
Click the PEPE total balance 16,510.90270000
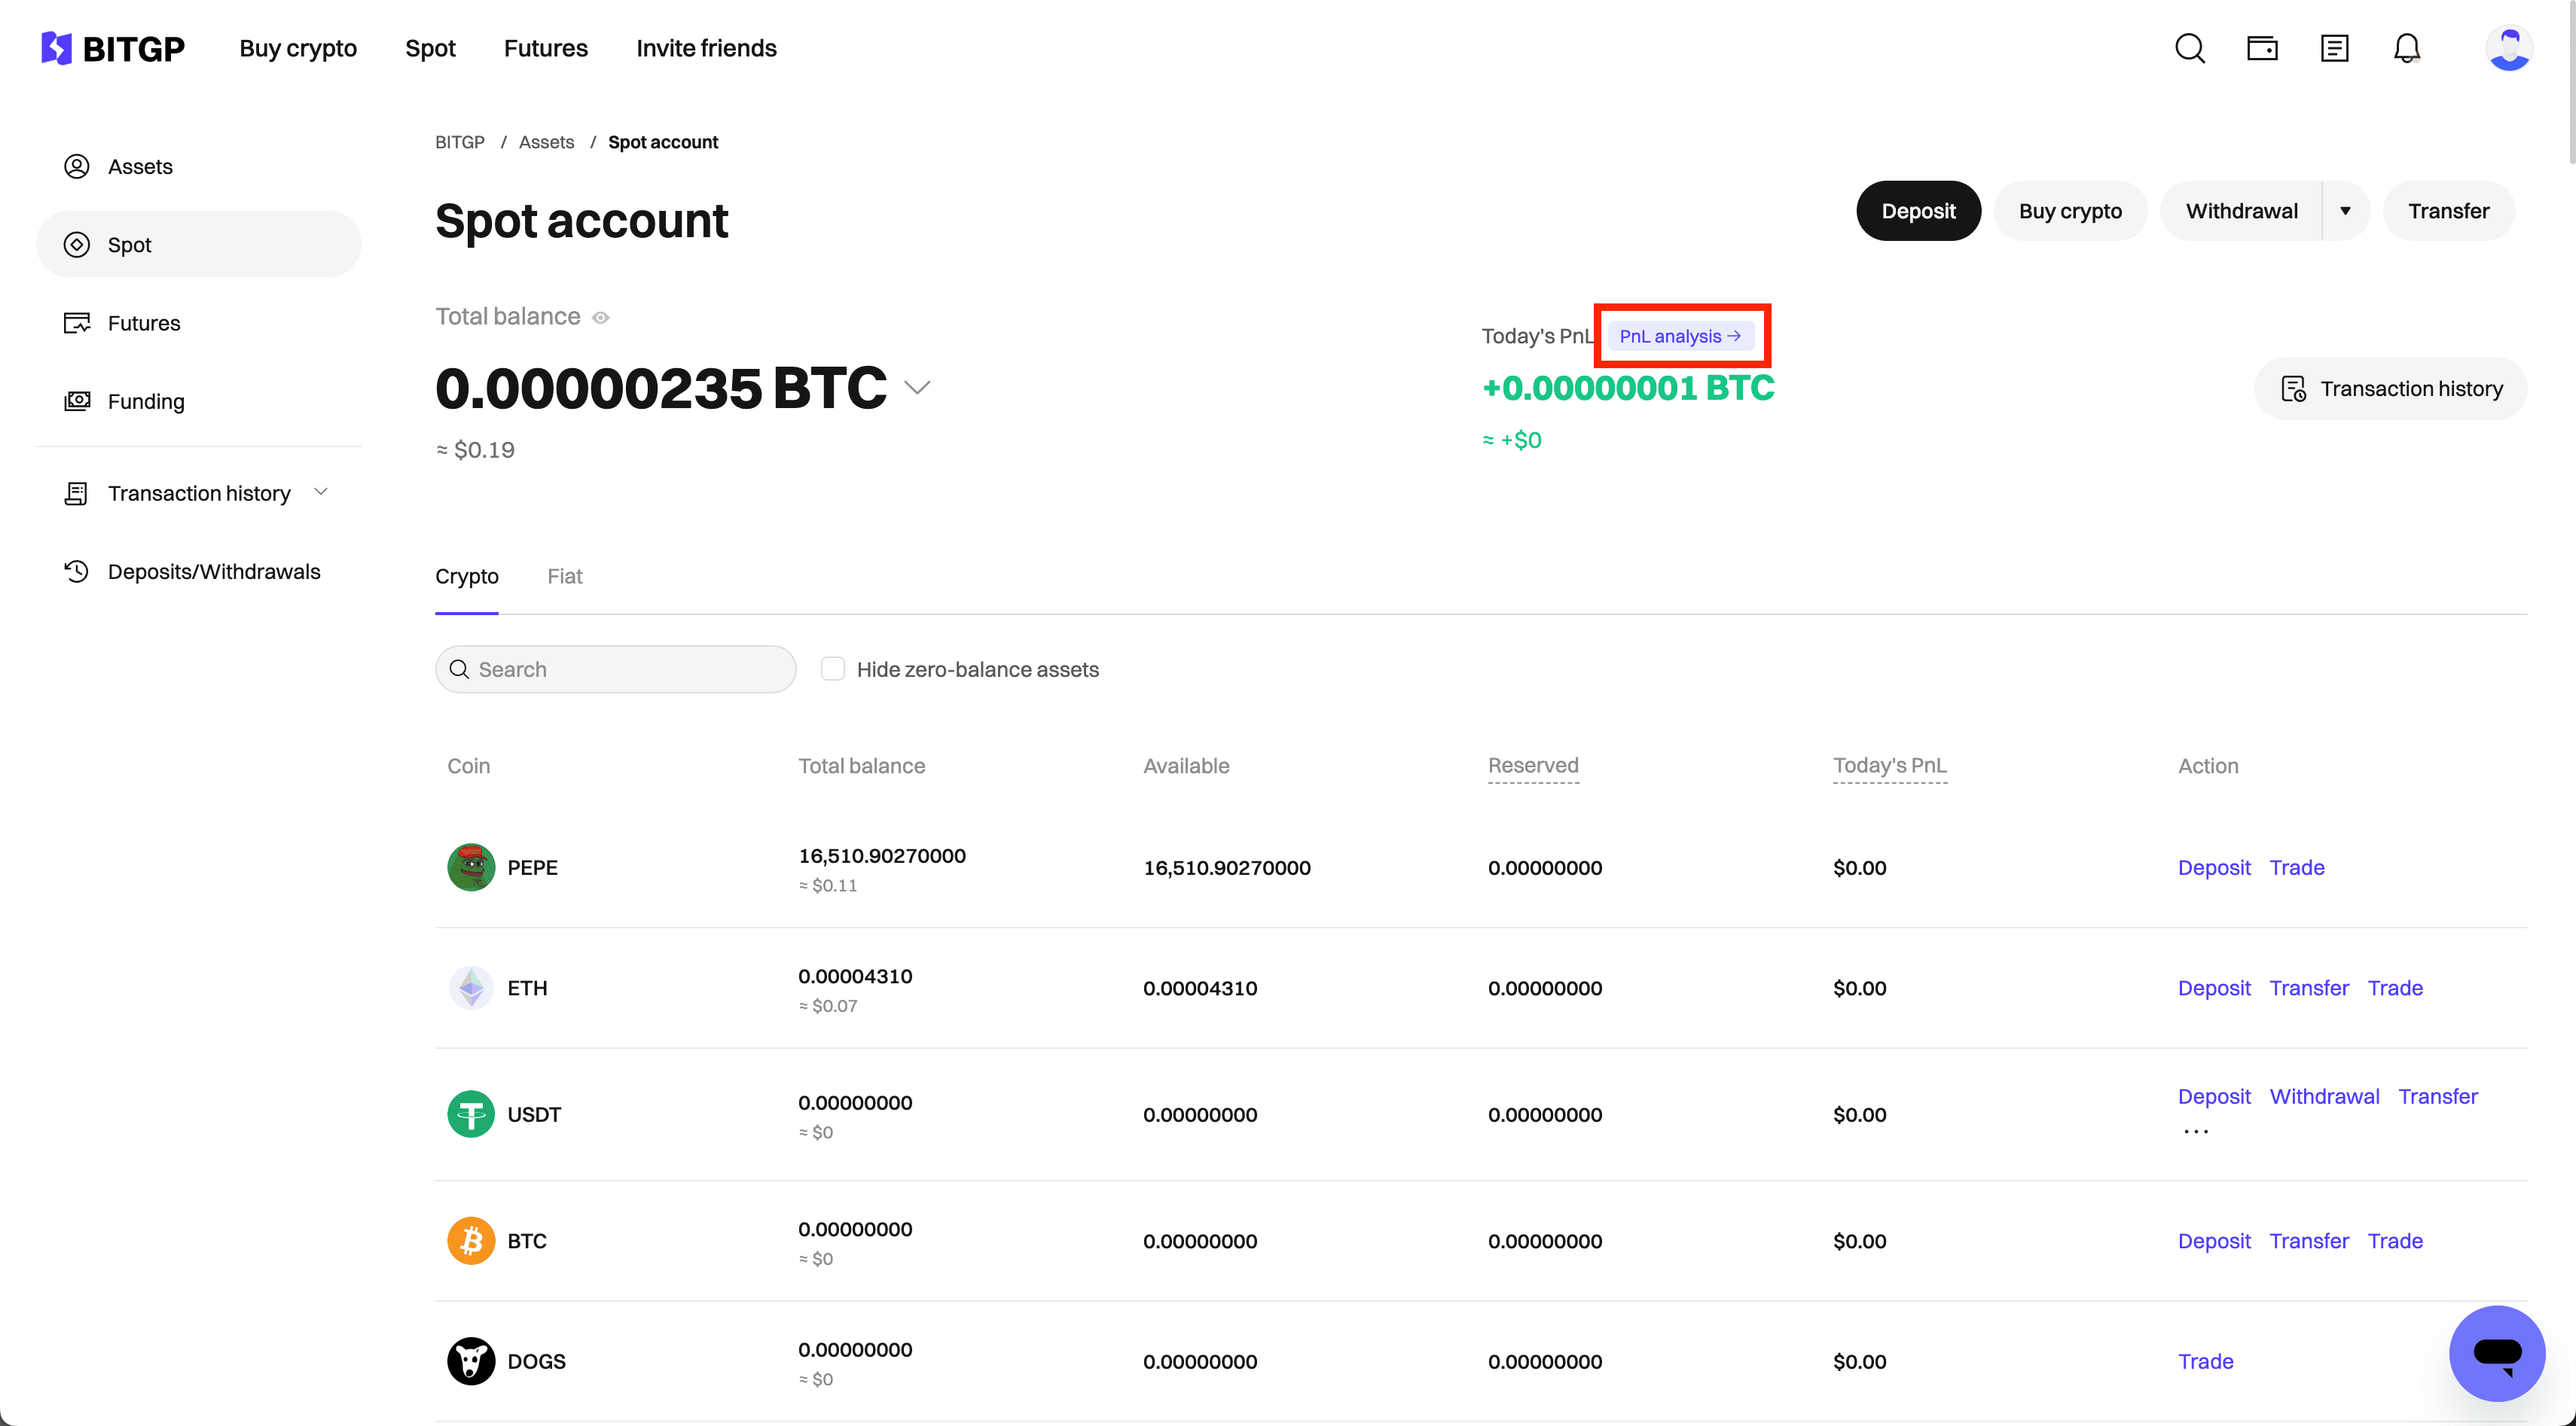tap(881, 855)
